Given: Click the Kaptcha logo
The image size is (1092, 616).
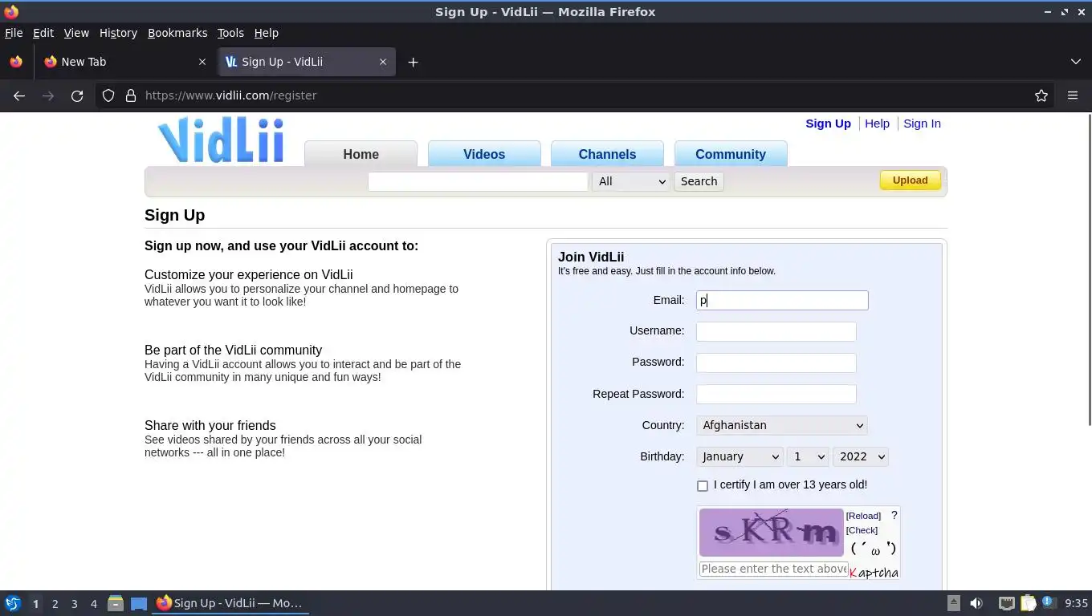Looking at the screenshot, I should click(874, 572).
